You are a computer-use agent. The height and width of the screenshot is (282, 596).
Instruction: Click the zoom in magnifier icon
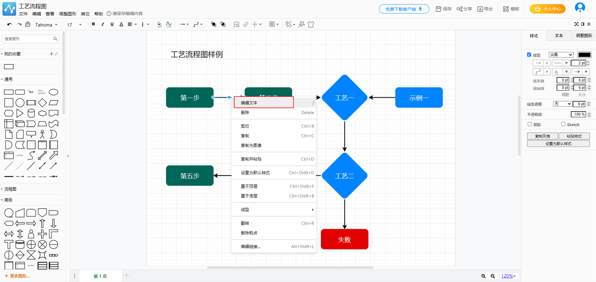(x=483, y=276)
